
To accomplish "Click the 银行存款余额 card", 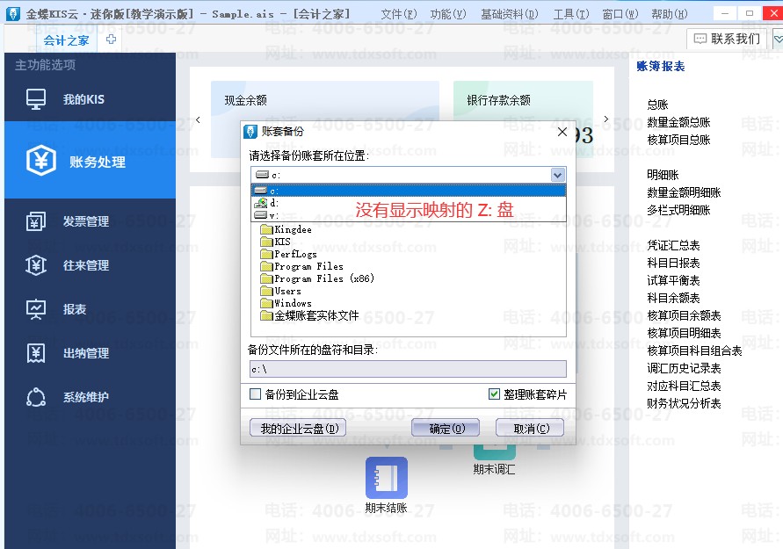I will point(524,100).
